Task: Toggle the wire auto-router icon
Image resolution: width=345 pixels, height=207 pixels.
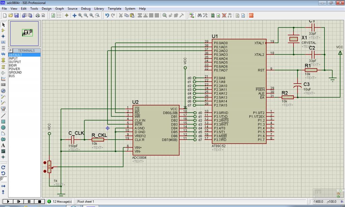Action: click(192, 16)
